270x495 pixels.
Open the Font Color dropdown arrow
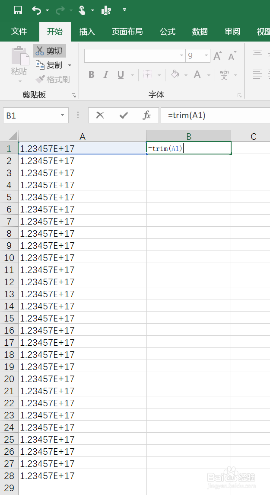(209, 75)
